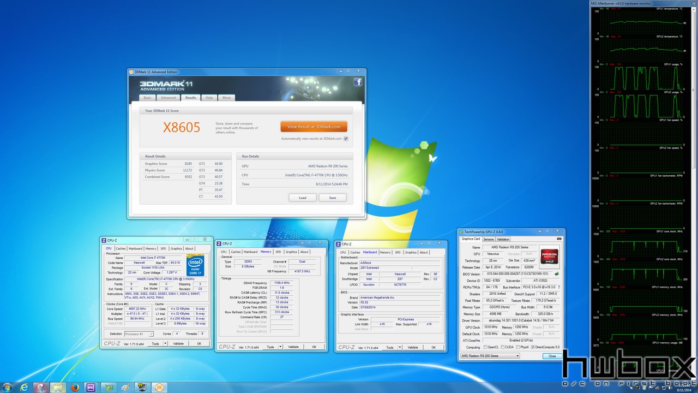
Task: Click the 3DMark 11 title bar icon
Action: [x=131, y=72]
